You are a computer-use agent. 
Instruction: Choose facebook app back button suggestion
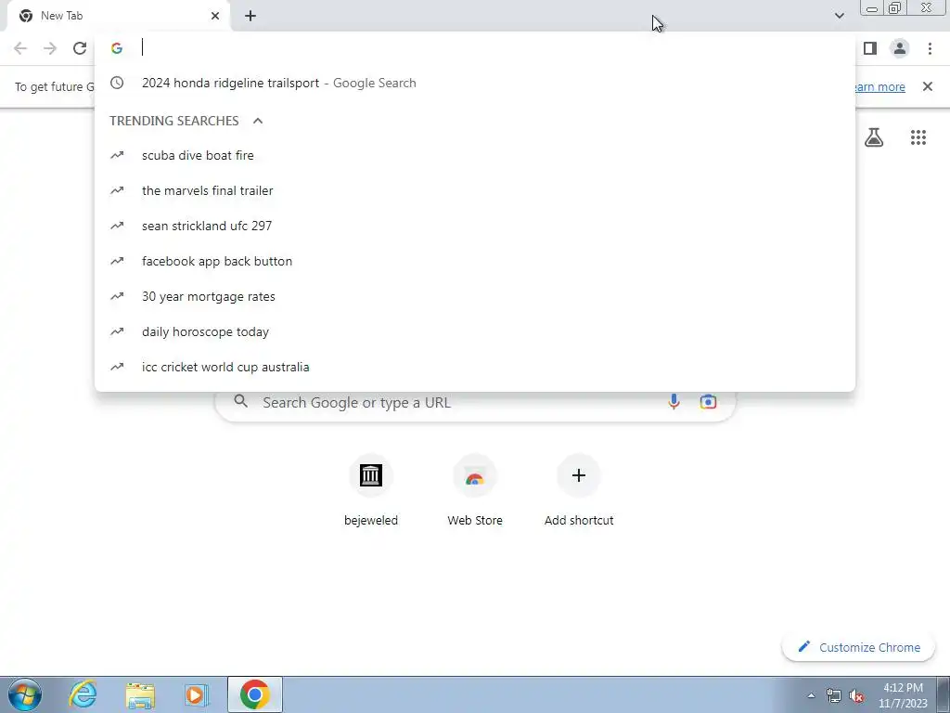click(x=475, y=261)
